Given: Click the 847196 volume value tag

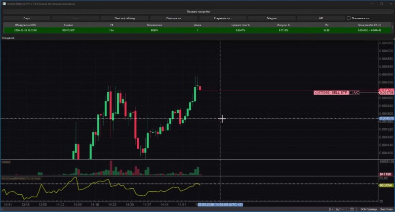Looking at the screenshot, I should 386,174.
